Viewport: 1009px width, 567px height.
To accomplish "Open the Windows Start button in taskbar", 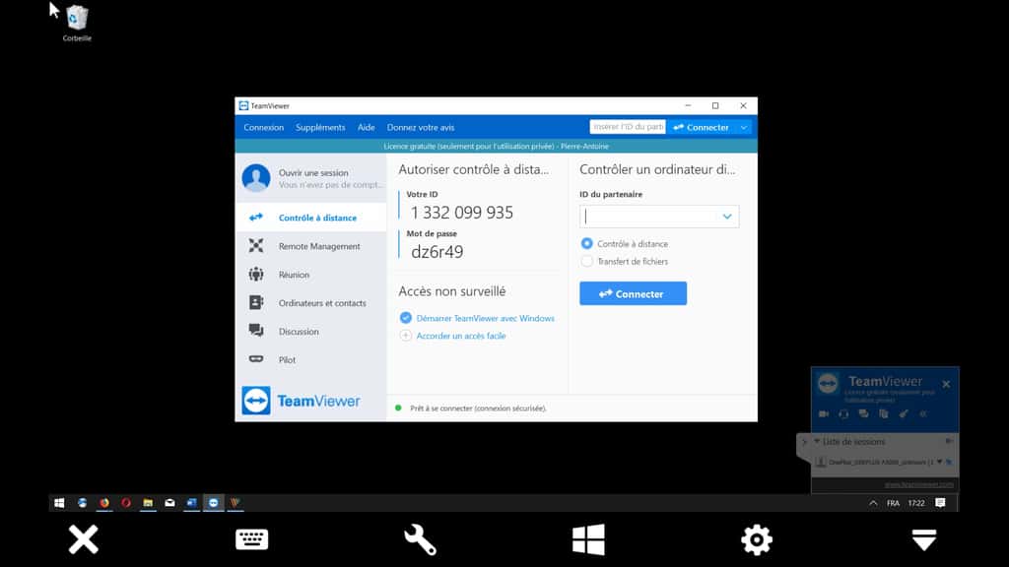I will (x=59, y=503).
